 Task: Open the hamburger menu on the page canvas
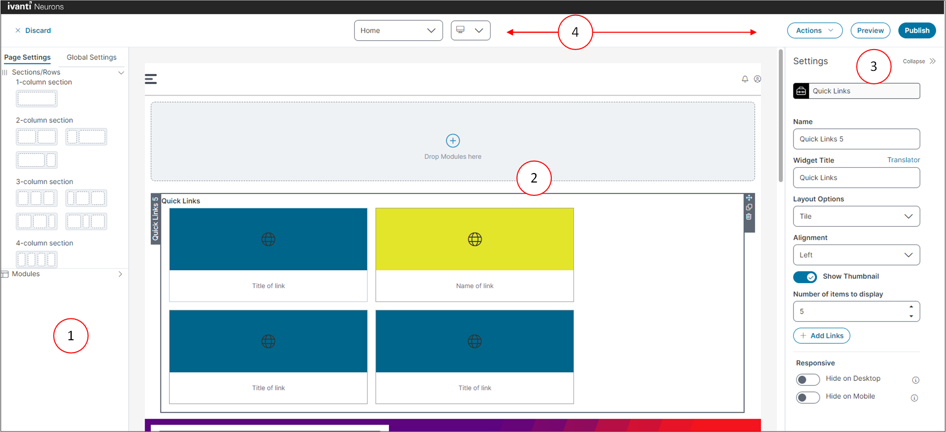[x=151, y=79]
